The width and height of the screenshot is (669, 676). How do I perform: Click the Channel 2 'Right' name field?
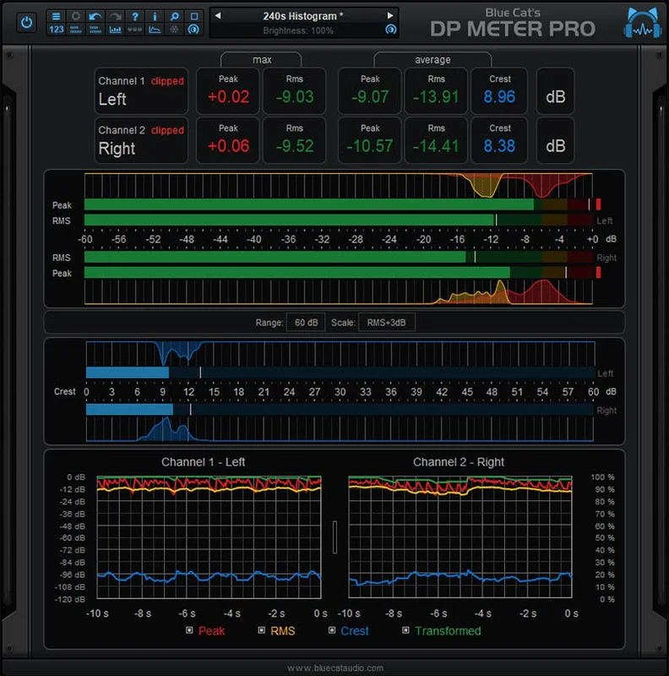tap(117, 149)
